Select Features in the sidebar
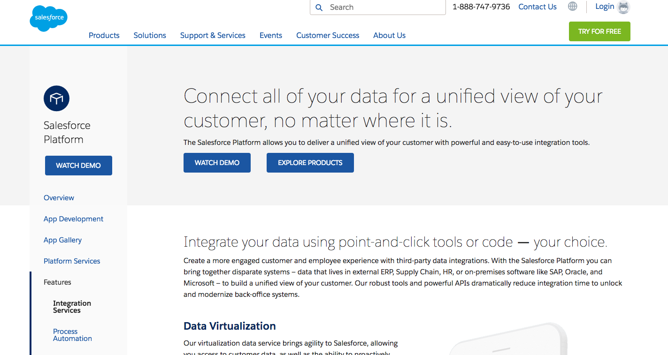Screen dimensions: 668x355 click(57, 282)
